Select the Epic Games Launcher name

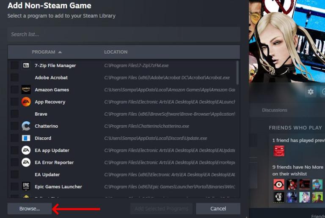click(58, 187)
